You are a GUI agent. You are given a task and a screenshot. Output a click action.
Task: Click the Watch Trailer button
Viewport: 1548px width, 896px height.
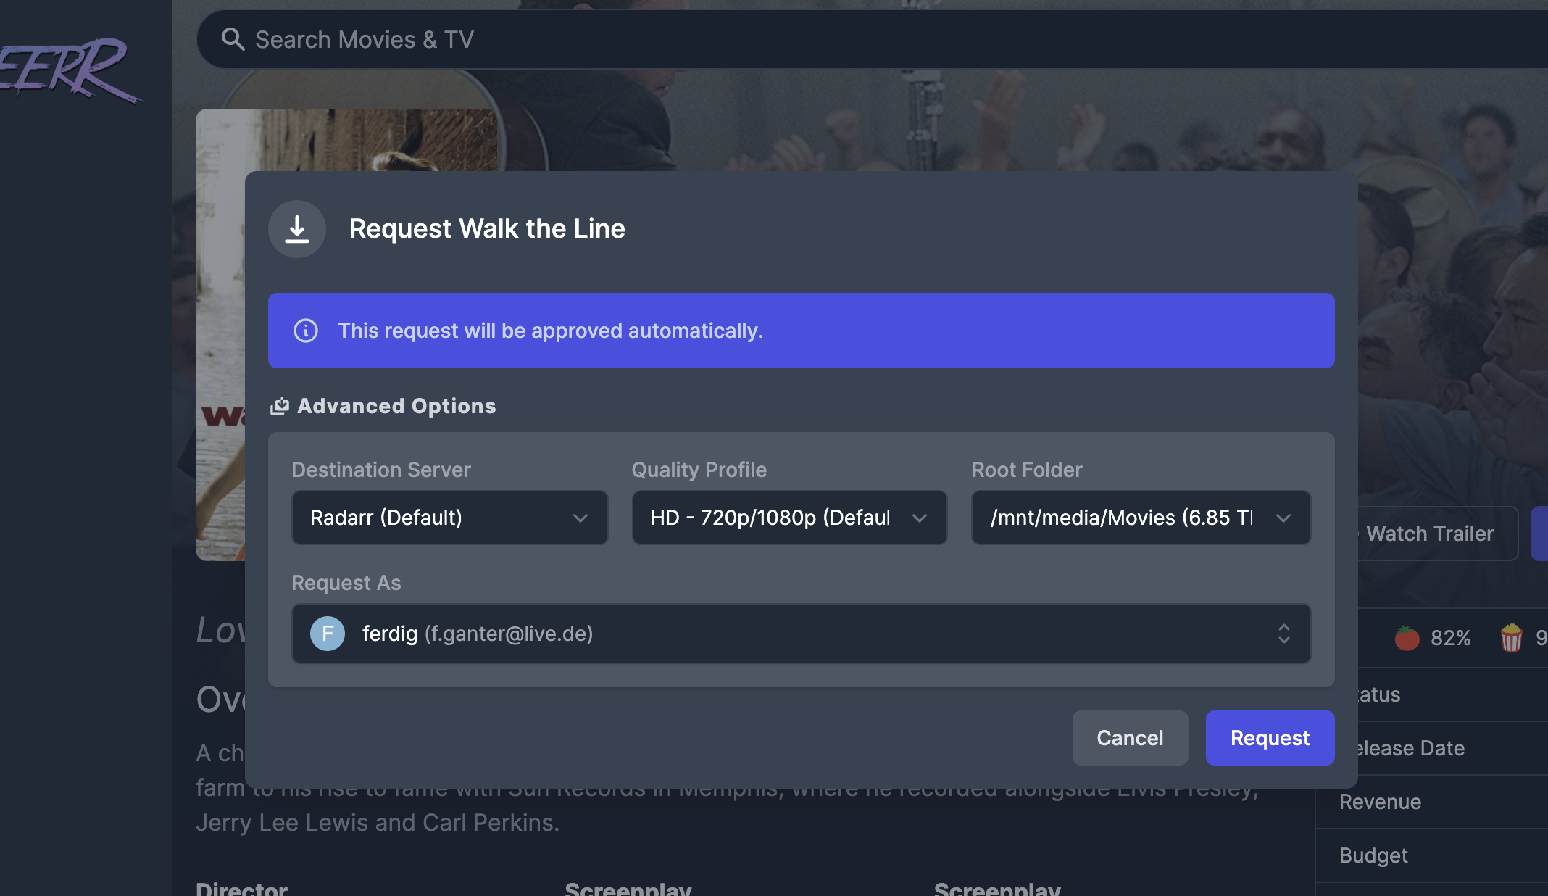(x=1429, y=534)
